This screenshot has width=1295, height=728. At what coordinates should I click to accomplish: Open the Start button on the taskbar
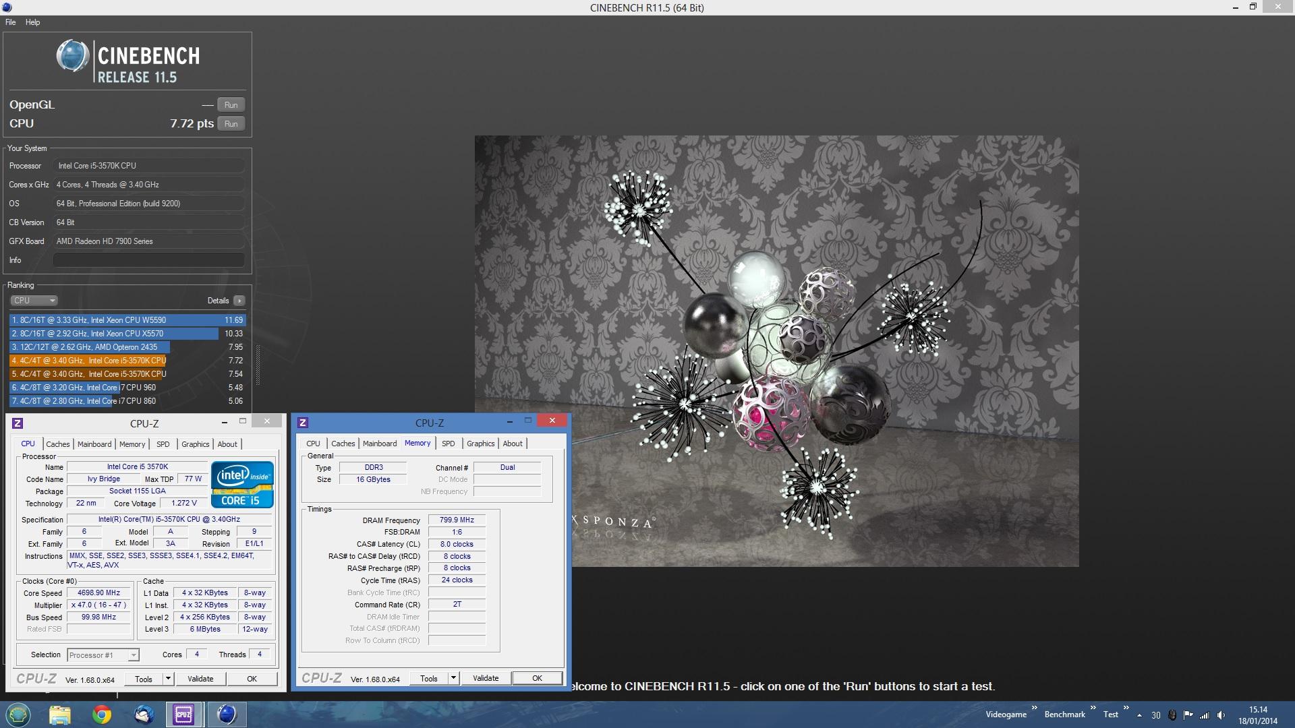[x=18, y=715]
